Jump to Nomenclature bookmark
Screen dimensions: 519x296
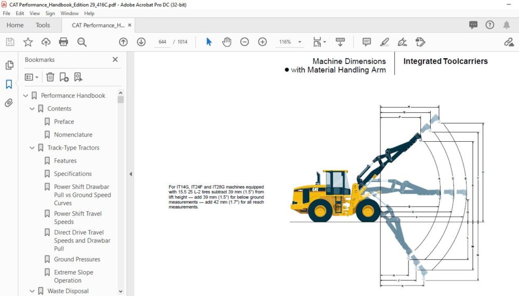coord(73,134)
